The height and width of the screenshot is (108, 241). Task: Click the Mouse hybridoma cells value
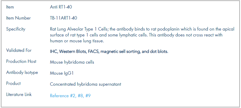72,62
